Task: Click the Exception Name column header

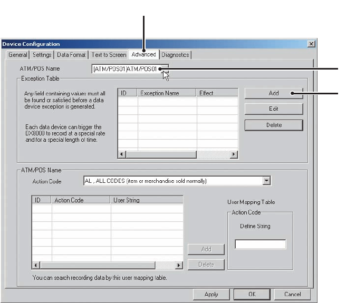Action: coord(167,93)
